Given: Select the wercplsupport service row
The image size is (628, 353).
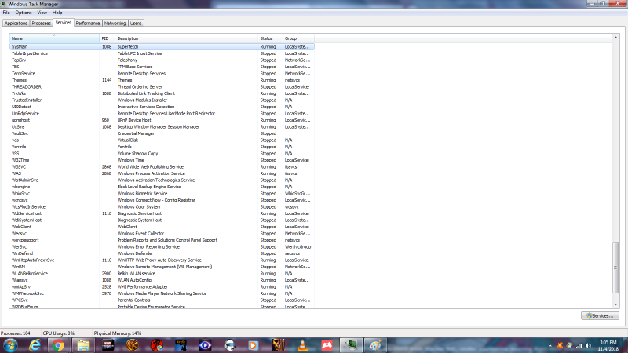Looking at the screenshot, I should pos(162,240).
